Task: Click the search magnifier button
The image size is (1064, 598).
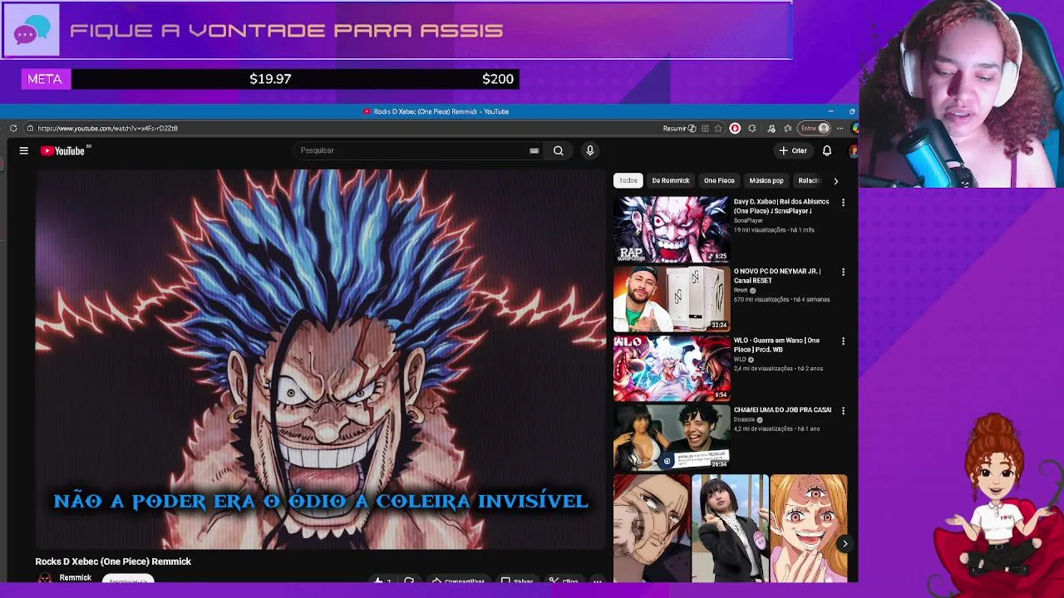Action: point(559,150)
